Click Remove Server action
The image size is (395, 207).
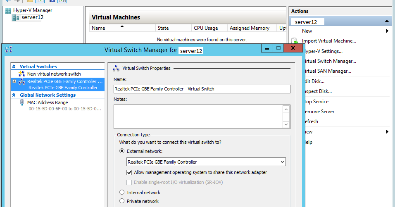(319, 112)
